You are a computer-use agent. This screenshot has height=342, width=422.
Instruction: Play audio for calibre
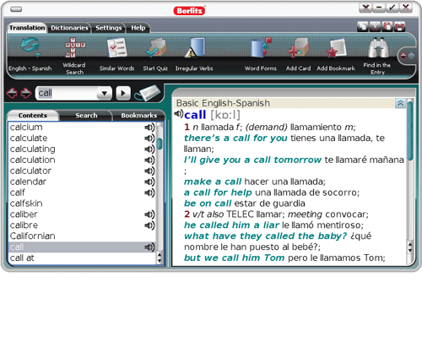(x=149, y=225)
